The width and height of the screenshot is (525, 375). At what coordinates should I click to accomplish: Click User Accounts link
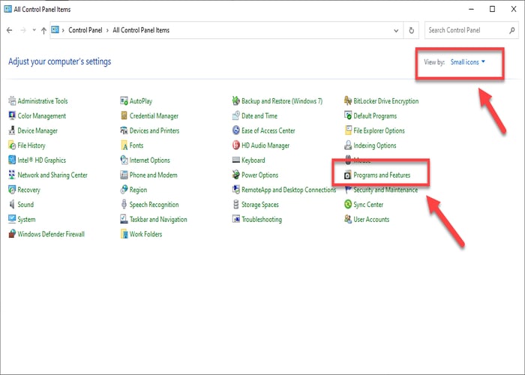(371, 219)
